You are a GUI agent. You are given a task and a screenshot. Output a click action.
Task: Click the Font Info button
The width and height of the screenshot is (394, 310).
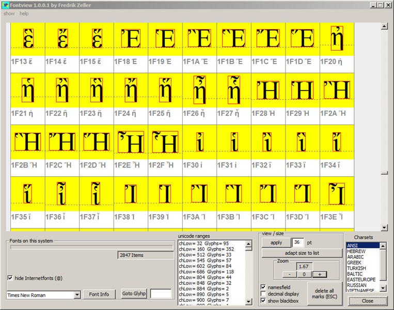click(x=99, y=294)
